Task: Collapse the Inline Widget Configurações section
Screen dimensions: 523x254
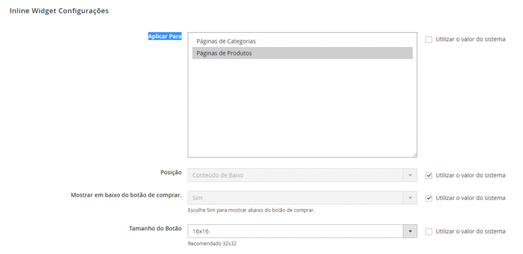Action: (x=59, y=11)
